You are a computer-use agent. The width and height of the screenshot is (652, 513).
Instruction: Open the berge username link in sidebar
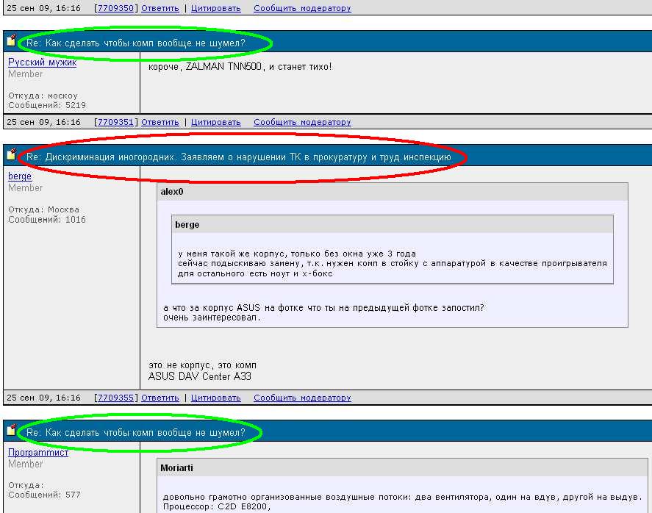click(20, 176)
